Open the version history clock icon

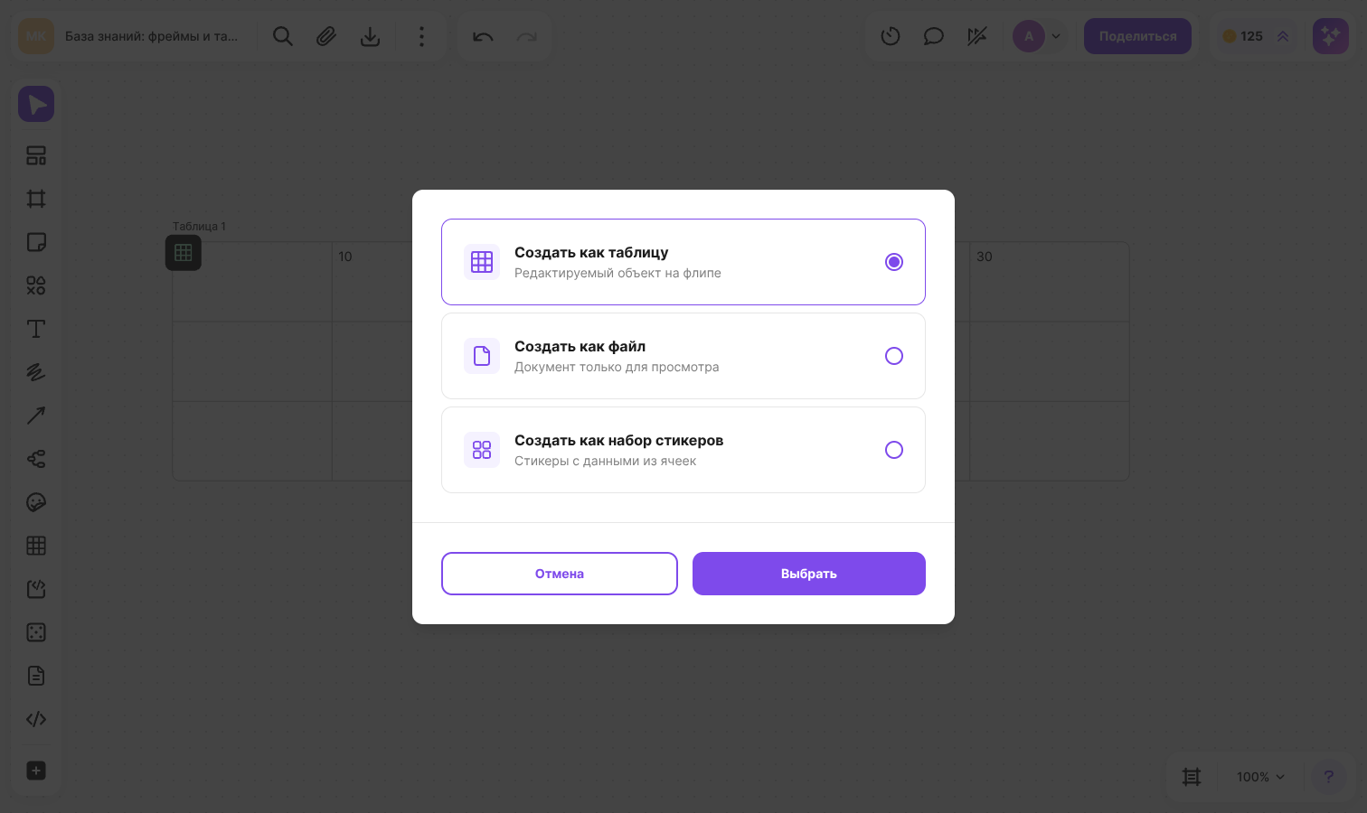(891, 36)
